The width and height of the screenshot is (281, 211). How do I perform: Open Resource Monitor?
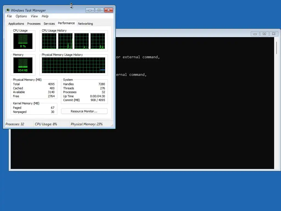click(84, 111)
